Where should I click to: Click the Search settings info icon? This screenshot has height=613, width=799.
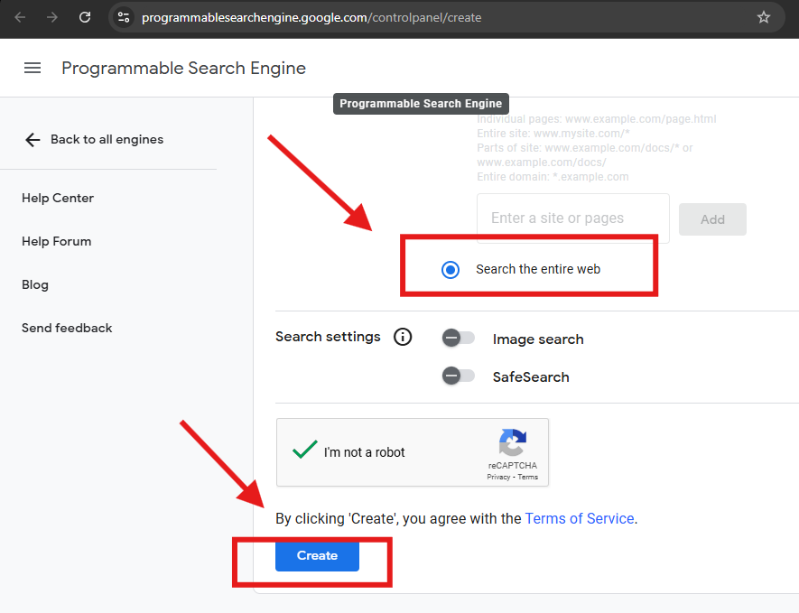point(403,337)
